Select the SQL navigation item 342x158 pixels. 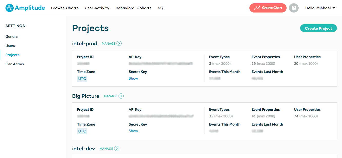pyautogui.click(x=162, y=8)
